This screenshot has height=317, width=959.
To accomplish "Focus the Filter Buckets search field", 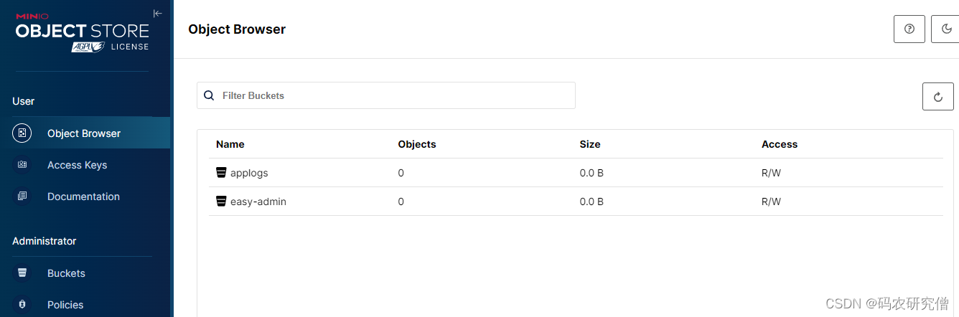I will tap(395, 95).
